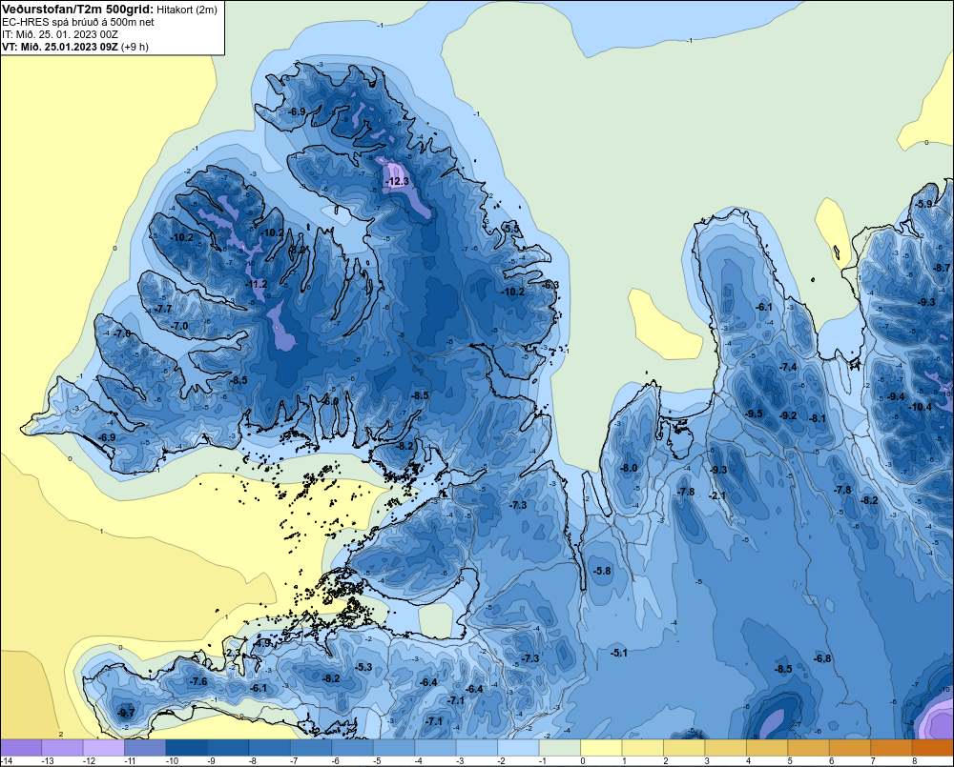The height and width of the screenshot is (767, 954).
Task: Select the 0 legend scale number
Action: click(x=583, y=761)
